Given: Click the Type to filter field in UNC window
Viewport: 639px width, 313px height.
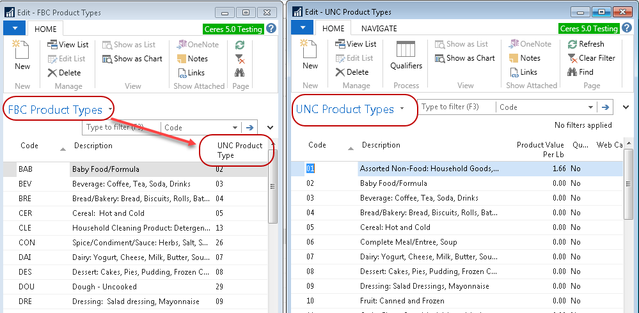Looking at the screenshot, I should coord(457,107).
